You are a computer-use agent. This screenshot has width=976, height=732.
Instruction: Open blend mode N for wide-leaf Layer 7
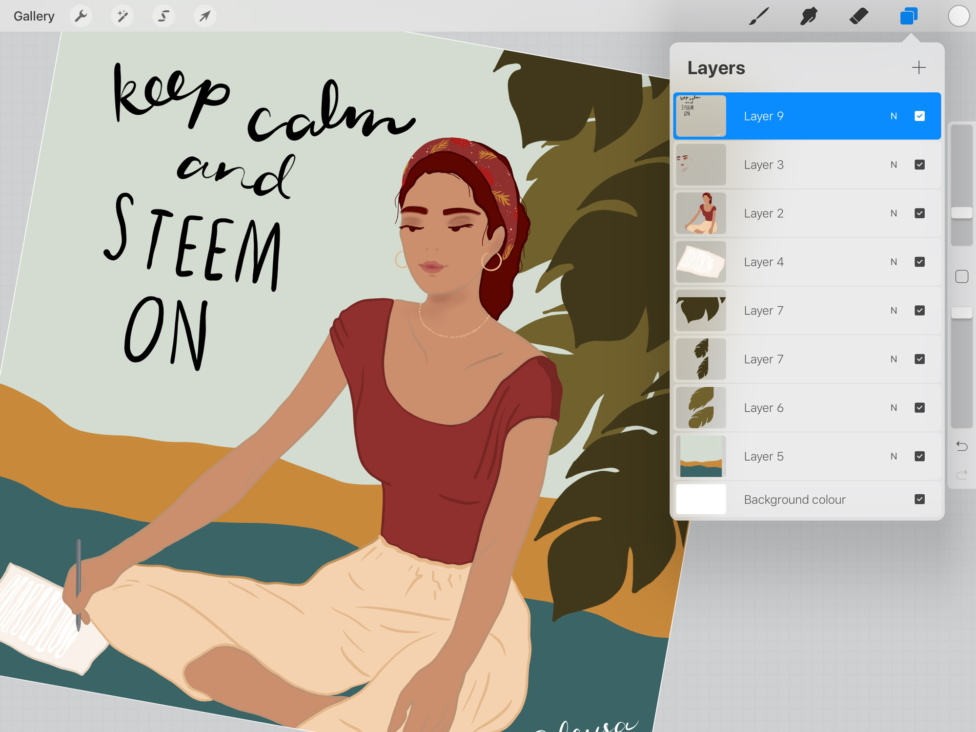(894, 311)
